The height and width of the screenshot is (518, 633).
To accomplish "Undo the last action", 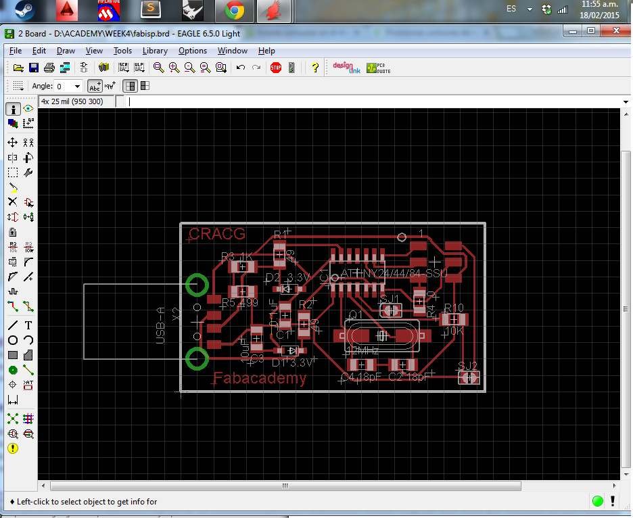I will [241, 68].
